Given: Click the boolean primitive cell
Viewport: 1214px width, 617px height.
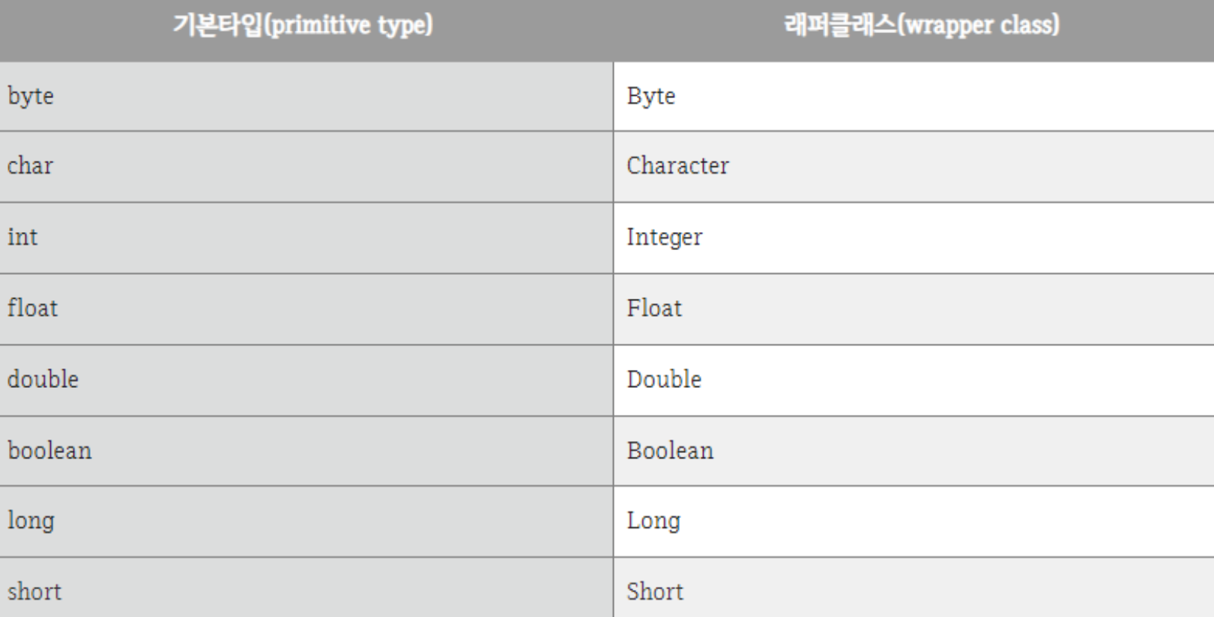Looking at the screenshot, I should pyautogui.click(x=306, y=452).
